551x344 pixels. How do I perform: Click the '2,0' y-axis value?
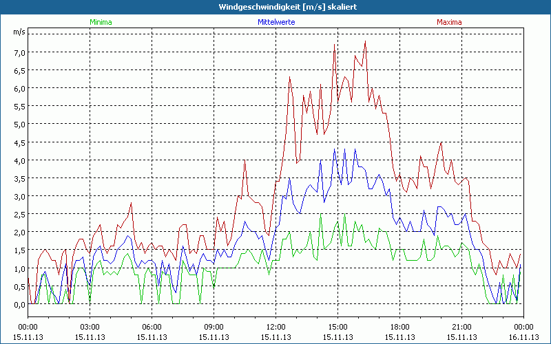point(20,233)
